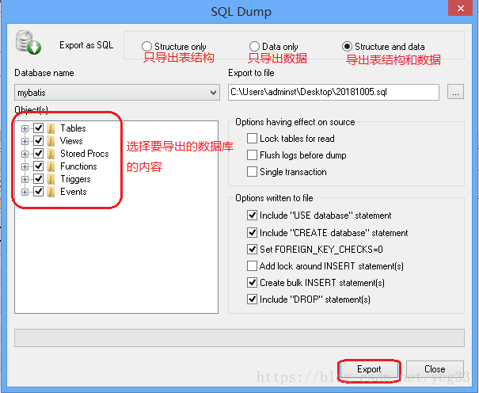Click the Functions folder icon
The image size is (479, 393).
(51, 166)
